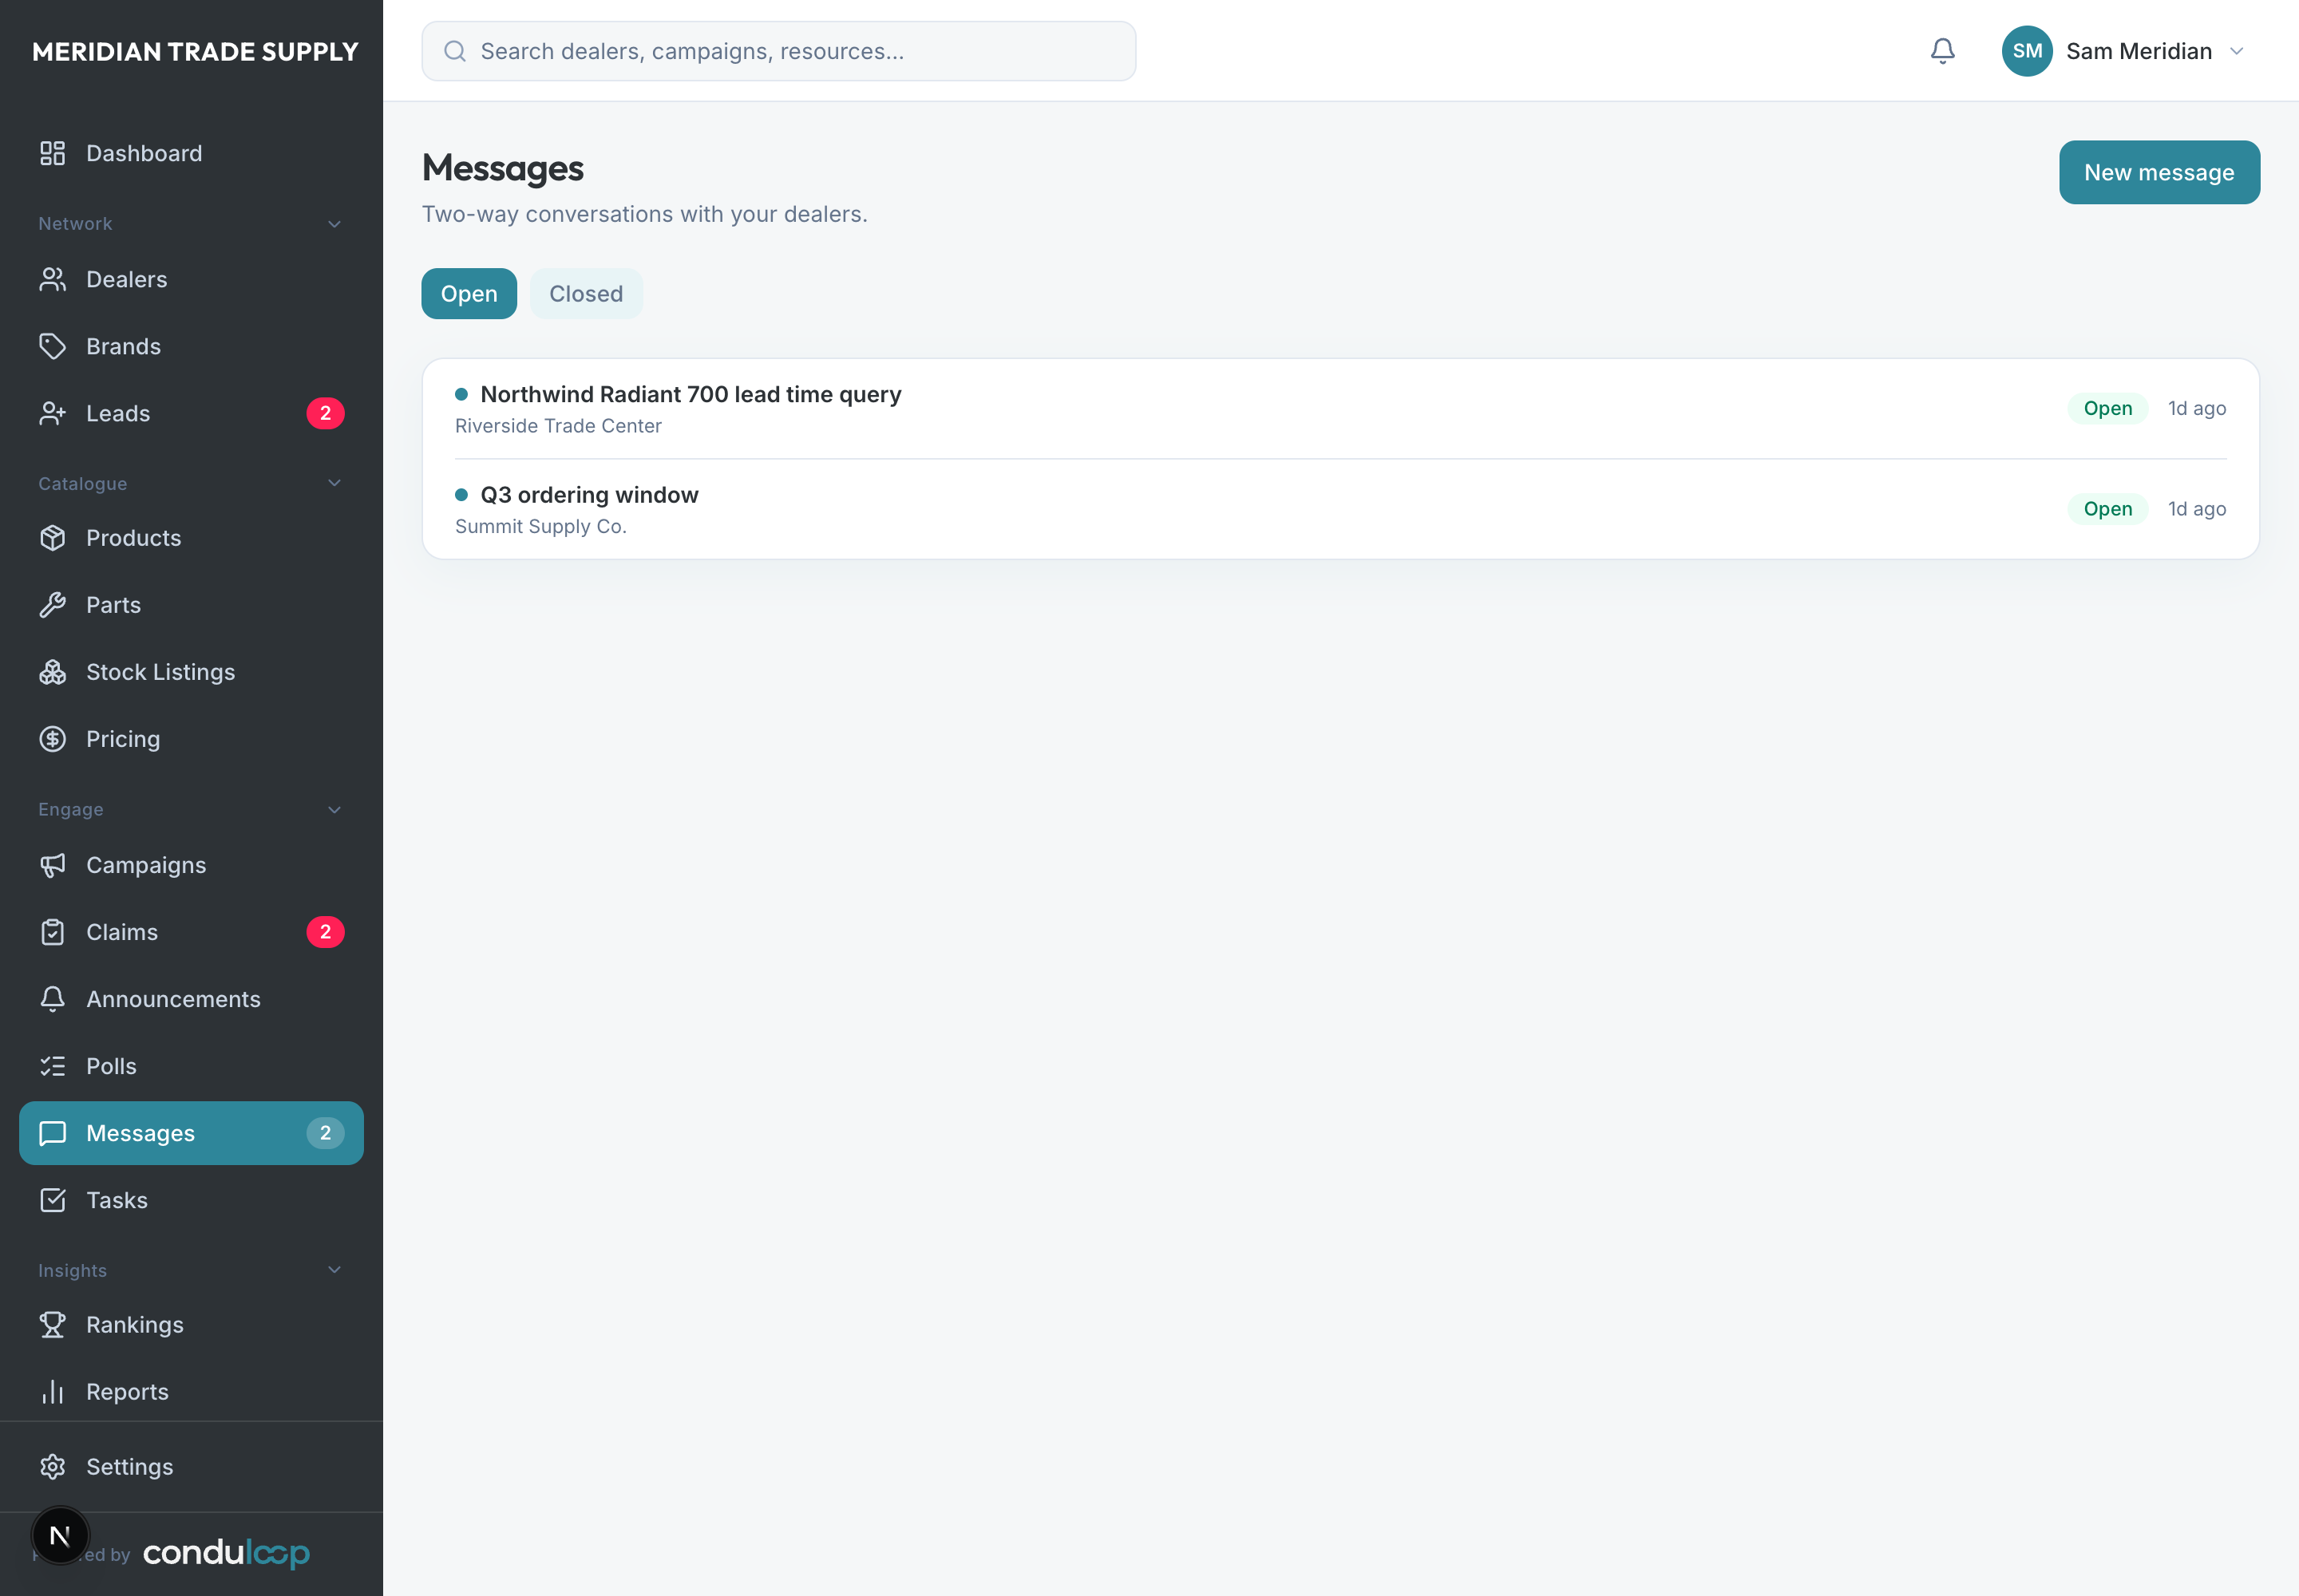This screenshot has width=2299, height=1596.
Task: Click Summit Supply Co. dealer name
Action: pyautogui.click(x=541, y=526)
